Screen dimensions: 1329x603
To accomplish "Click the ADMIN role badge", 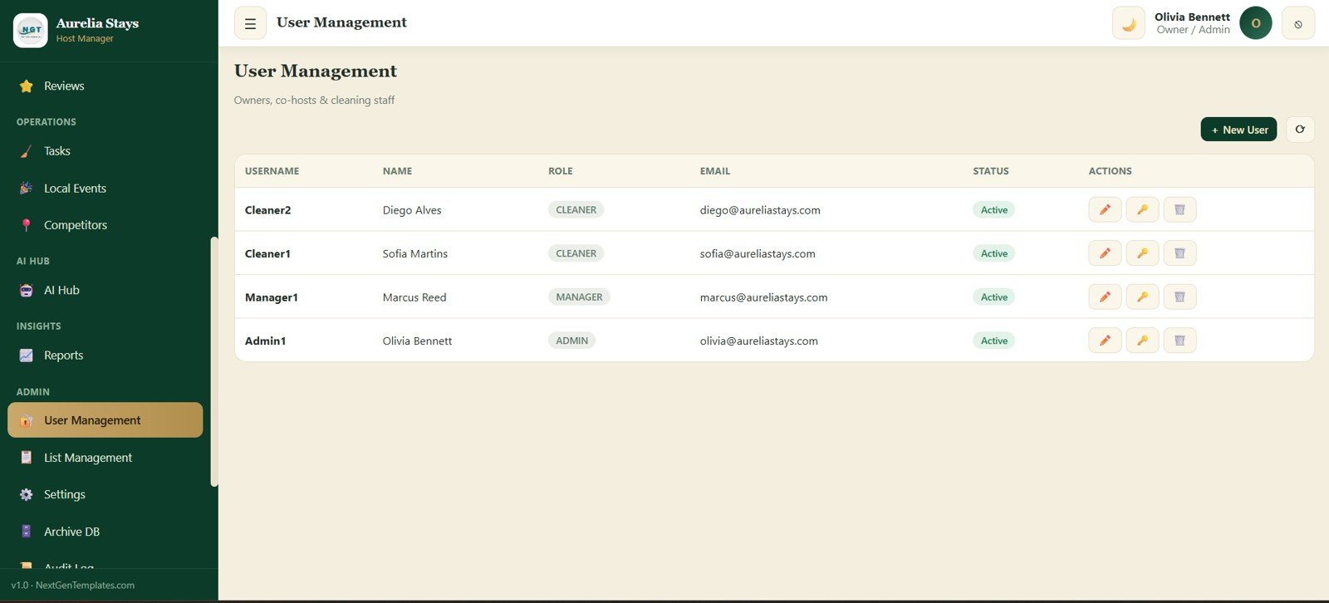I will [x=572, y=341].
